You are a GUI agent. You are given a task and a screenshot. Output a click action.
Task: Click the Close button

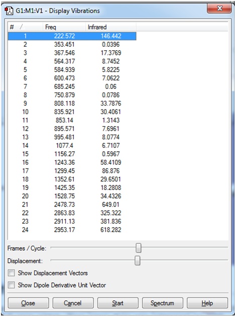[29, 303]
